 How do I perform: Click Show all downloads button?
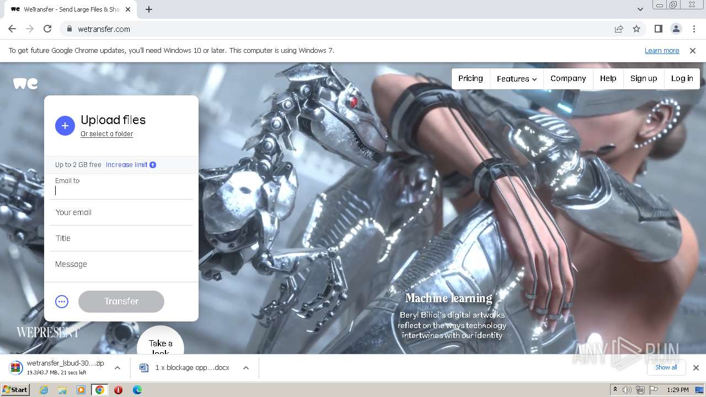pyautogui.click(x=666, y=368)
